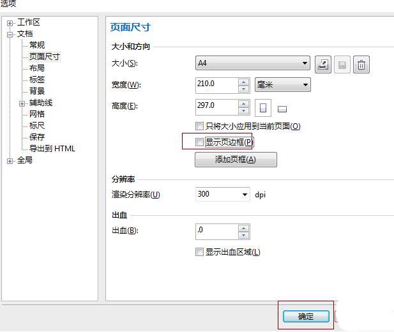Click the 宽度 210.0 input field

tap(217, 86)
